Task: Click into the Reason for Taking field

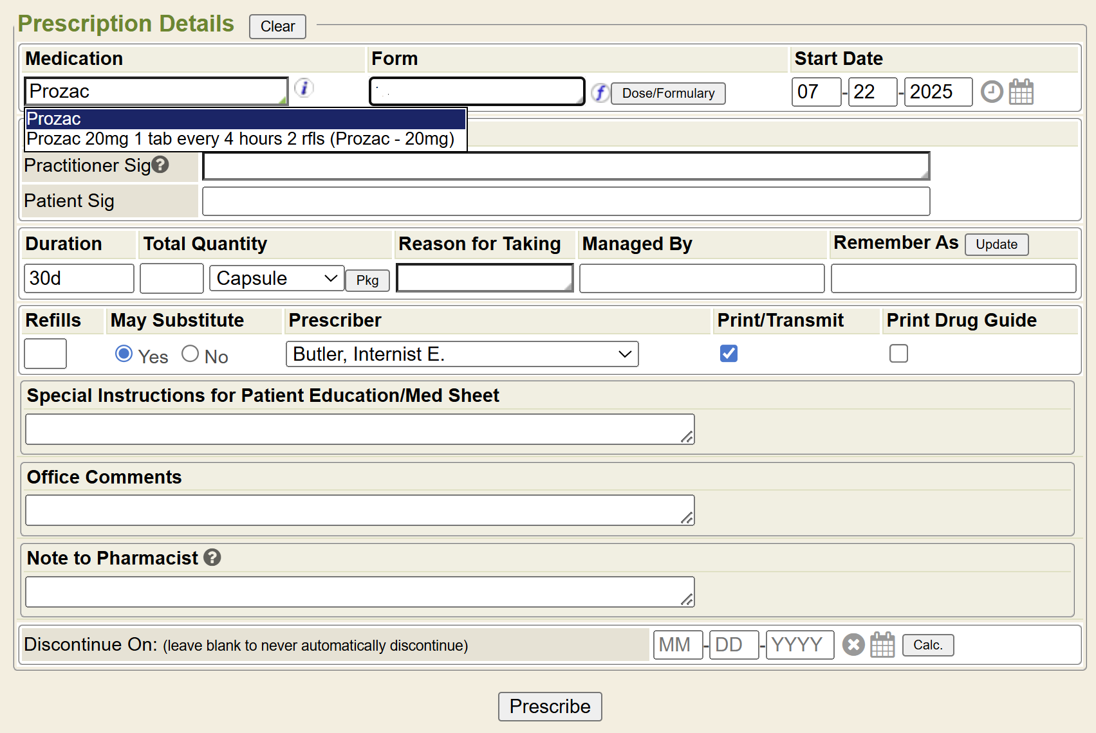Action: (484, 278)
